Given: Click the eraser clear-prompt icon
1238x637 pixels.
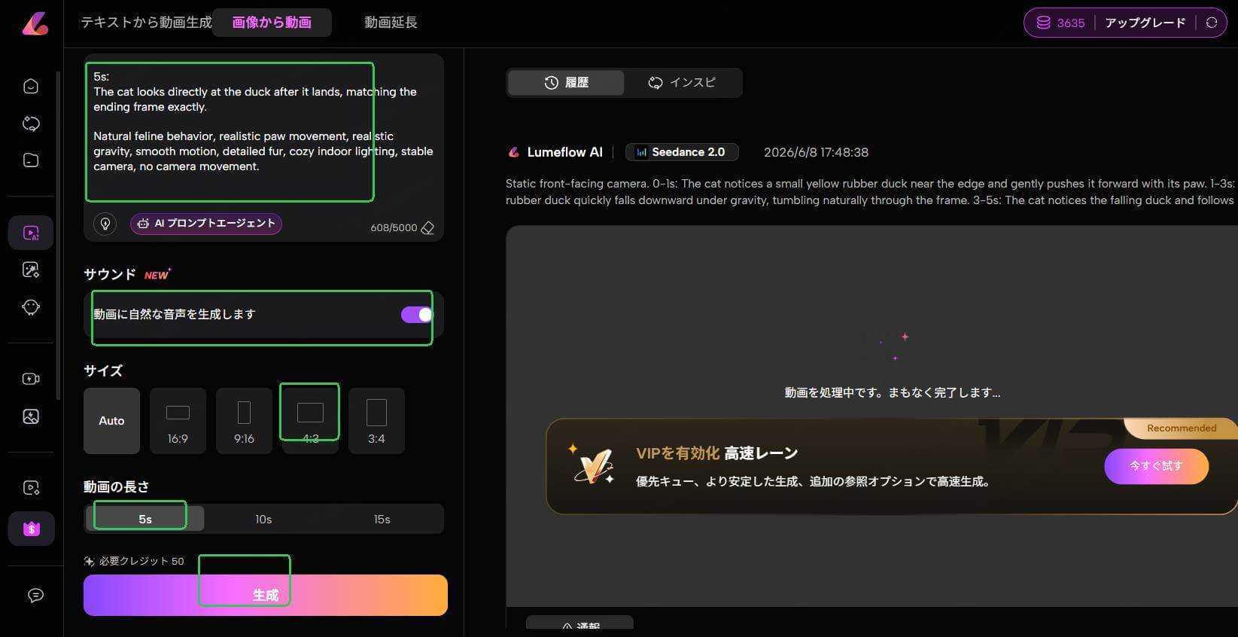Looking at the screenshot, I should click(x=427, y=228).
